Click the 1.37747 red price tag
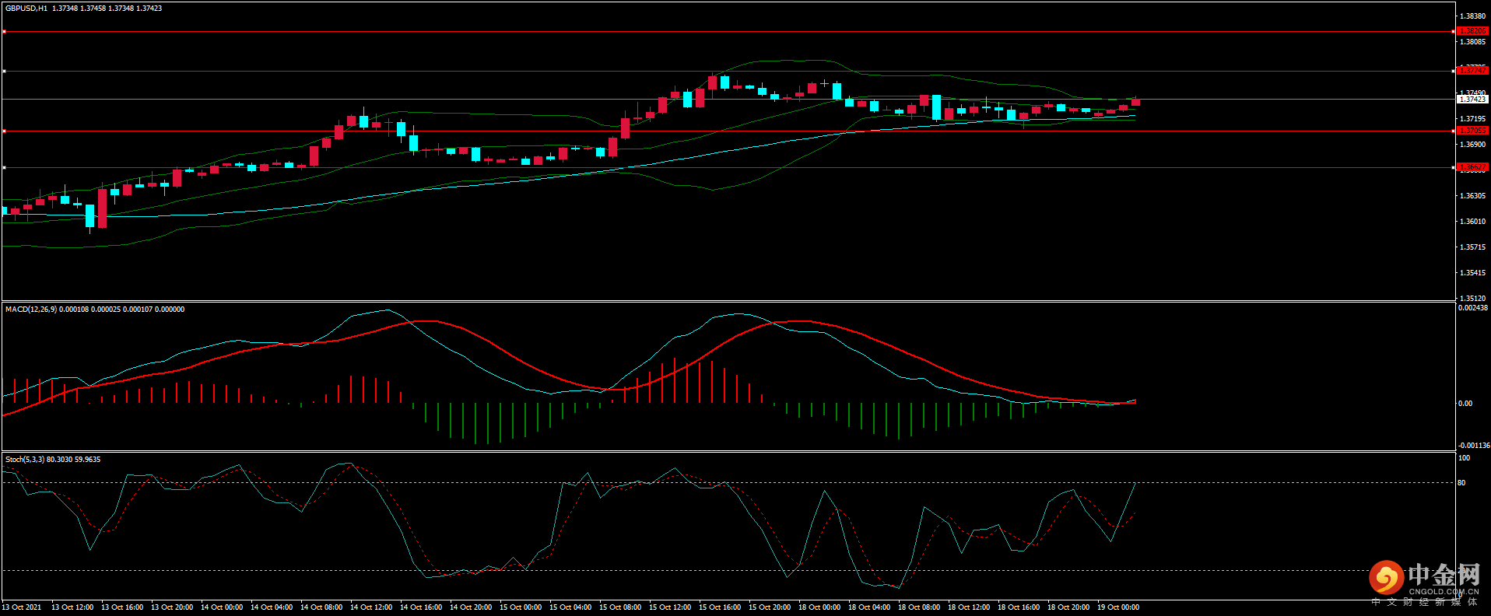Viewport: 1491px width, 616px height. [1472, 71]
